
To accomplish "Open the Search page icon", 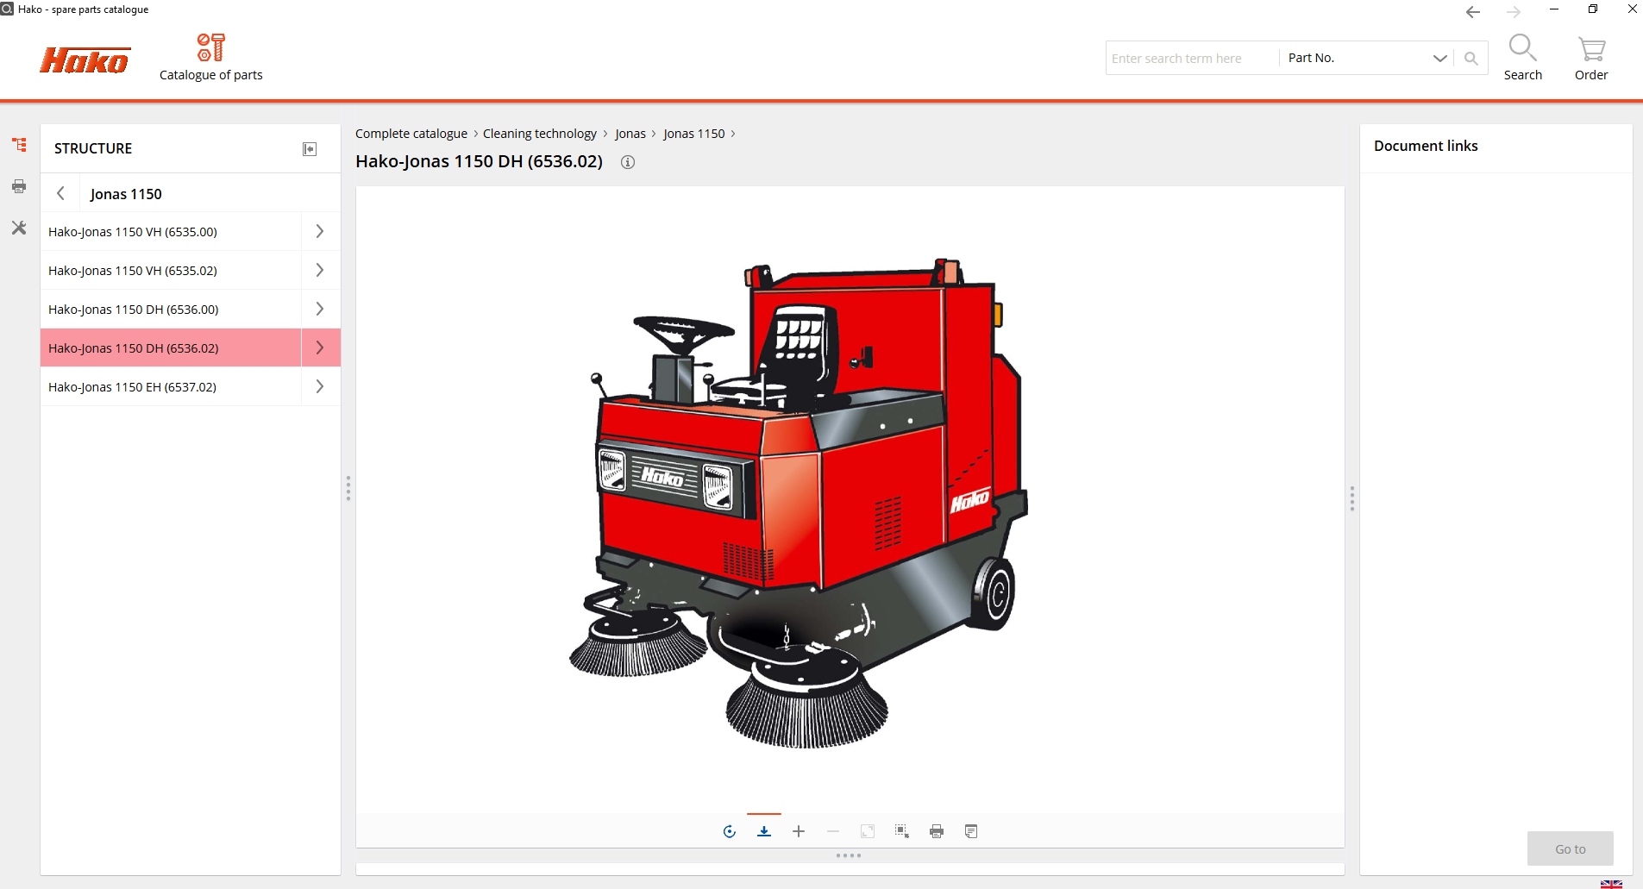I will coord(1523,58).
